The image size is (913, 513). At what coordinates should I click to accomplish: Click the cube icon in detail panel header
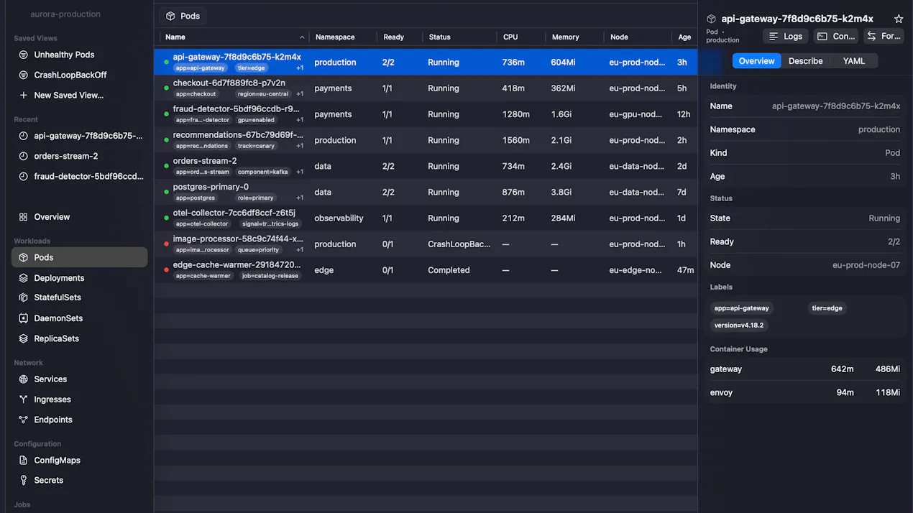(711, 19)
